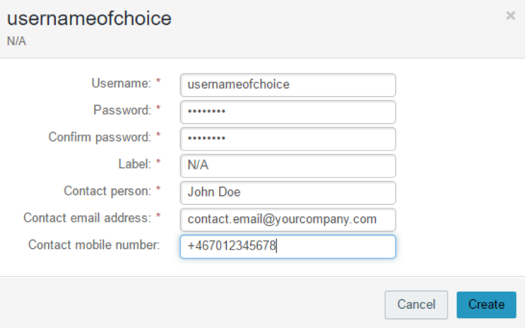Click the dialog title usernameofchoice heading

click(89, 19)
